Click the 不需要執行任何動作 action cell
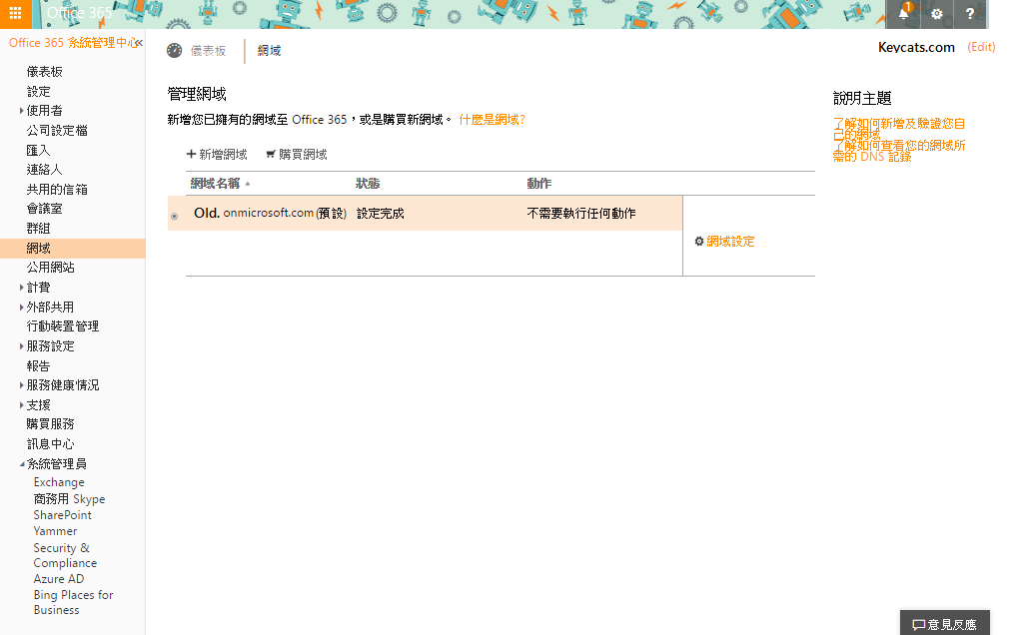This screenshot has width=1023, height=635. point(581,214)
